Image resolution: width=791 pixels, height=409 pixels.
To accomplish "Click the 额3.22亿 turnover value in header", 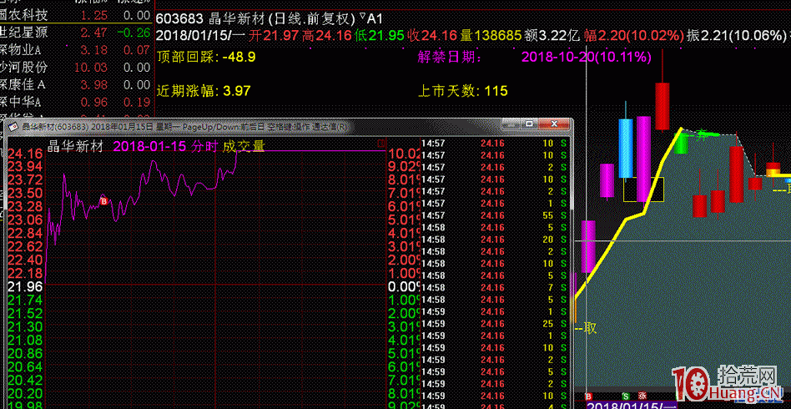I will 552,36.
